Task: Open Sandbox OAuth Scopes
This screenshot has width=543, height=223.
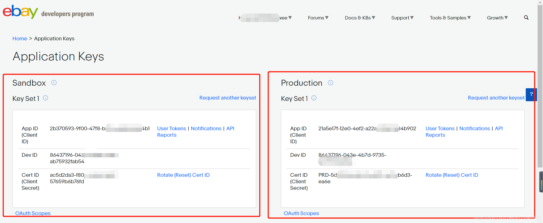Action: pos(33,213)
